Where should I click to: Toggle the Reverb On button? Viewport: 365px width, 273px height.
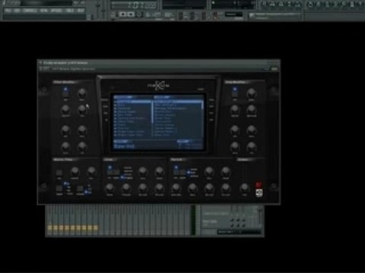(x=176, y=171)
